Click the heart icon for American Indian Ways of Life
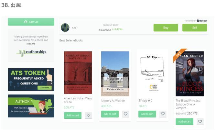216x132 pixels. pyautogui.click(x=88, y=115)
